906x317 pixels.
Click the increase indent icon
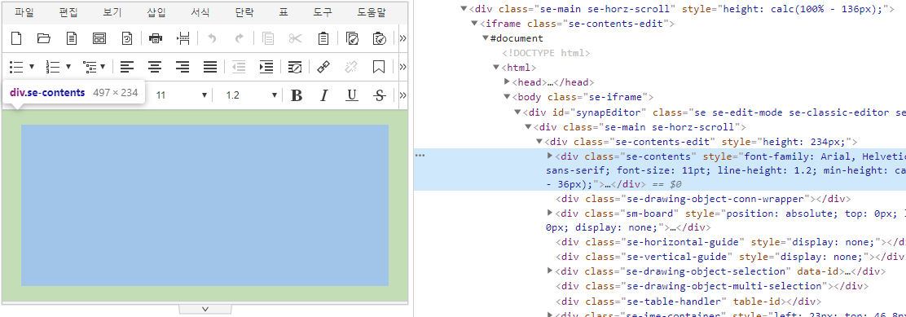point(266,67)
